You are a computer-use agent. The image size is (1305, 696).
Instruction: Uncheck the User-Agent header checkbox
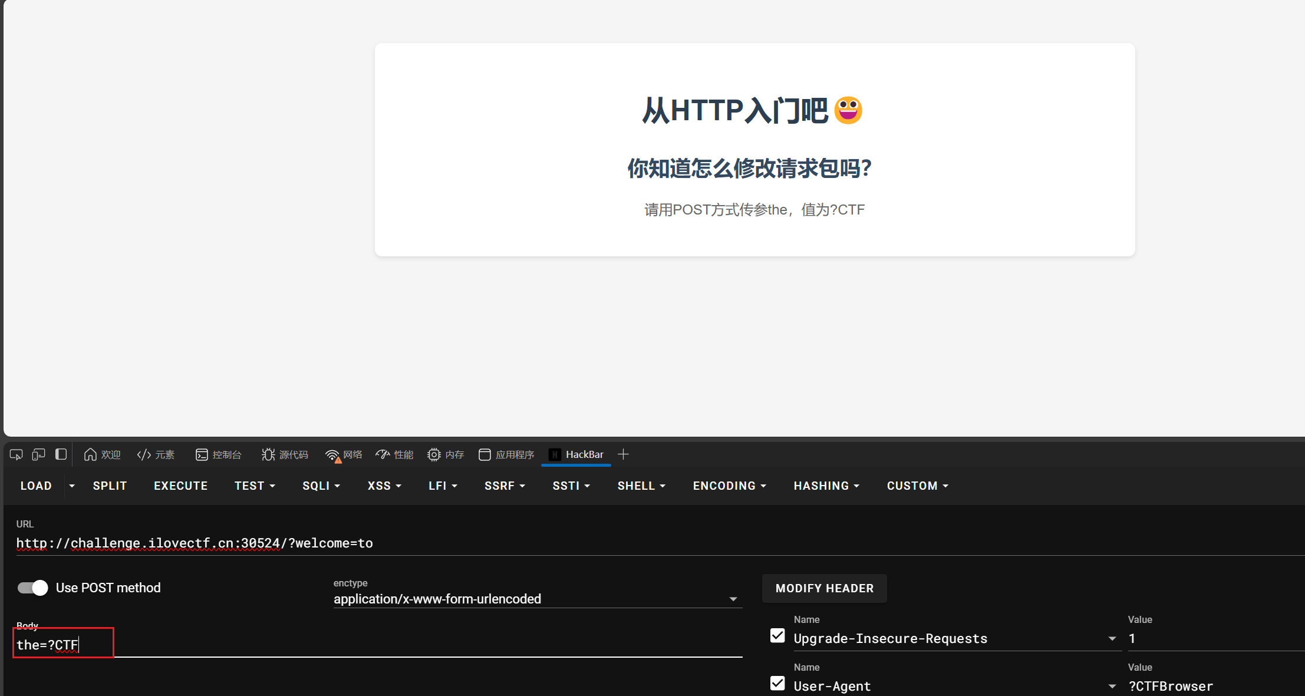tap(777, 684)
